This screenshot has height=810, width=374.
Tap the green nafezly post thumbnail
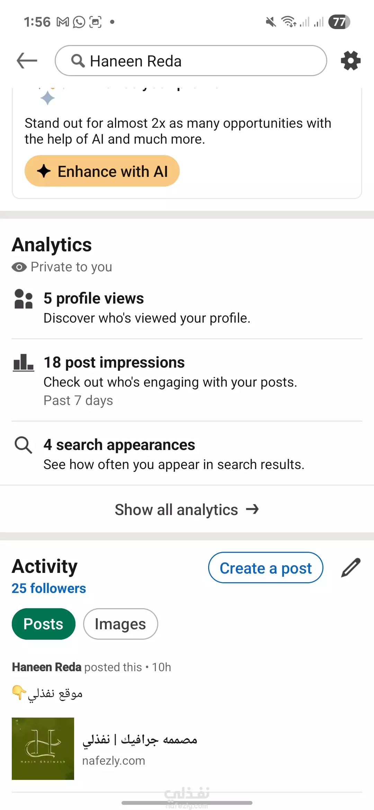[x=43, y=748]
